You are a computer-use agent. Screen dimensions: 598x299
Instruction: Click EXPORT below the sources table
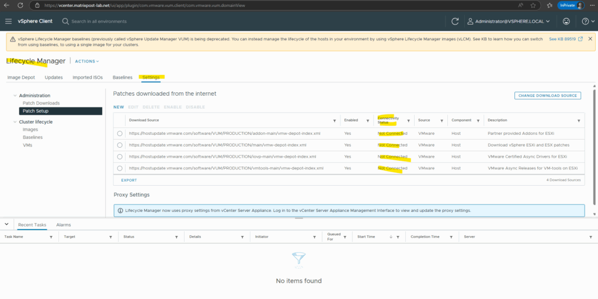129,180
